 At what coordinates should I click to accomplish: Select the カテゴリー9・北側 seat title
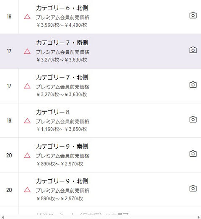click(x=62, y=181)
